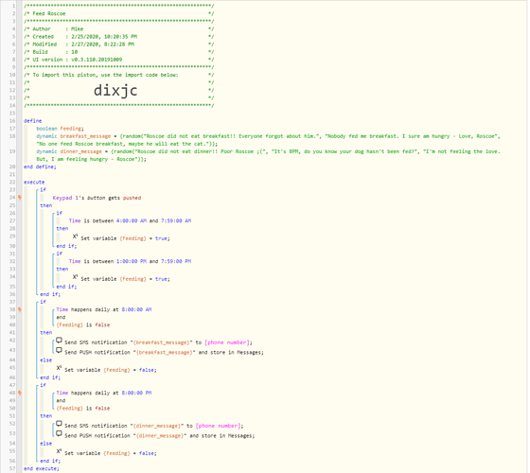Click the speech bubble icon for dinner PUSH notification
The image size is (530, 473).
tap(59, 434)
